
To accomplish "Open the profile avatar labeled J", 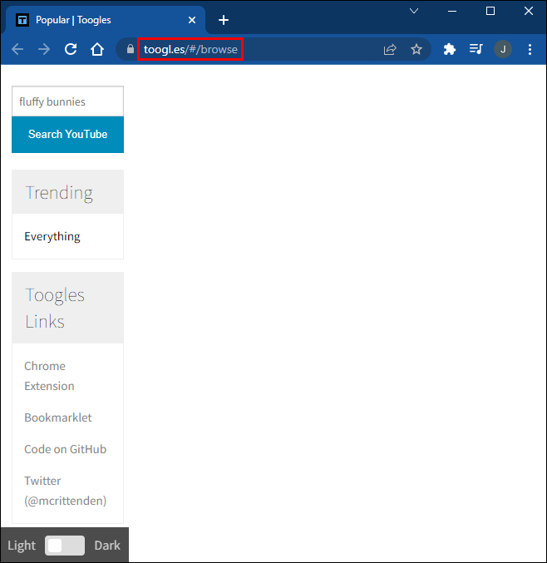I will point(503,49).
